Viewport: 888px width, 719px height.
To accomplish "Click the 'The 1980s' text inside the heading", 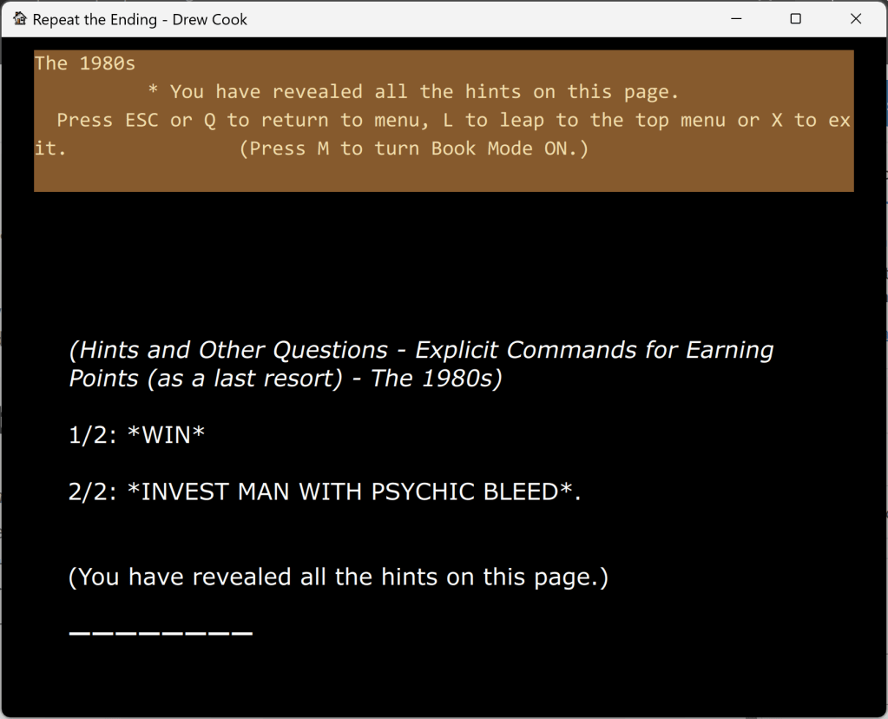I will [x=434, y=378].
